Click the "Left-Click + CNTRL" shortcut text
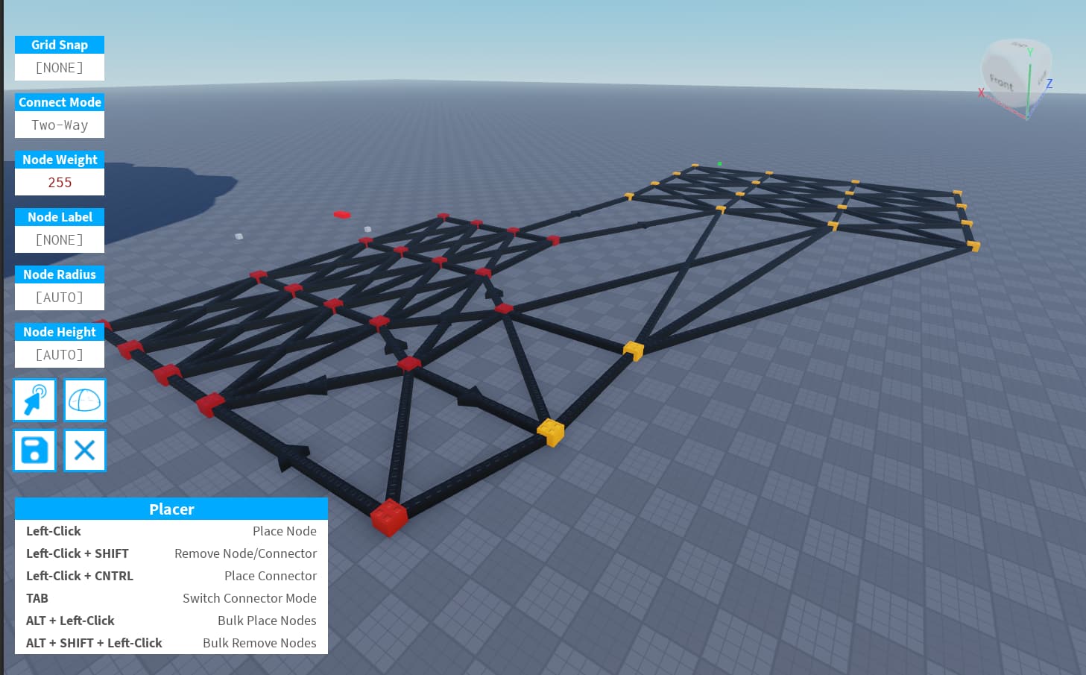This screenshot has height=675, width=1086. (80, 576)
